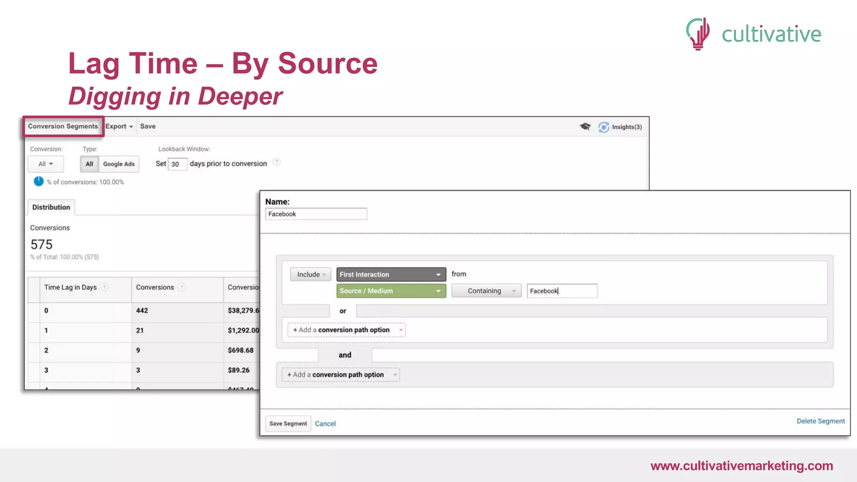Viewport: 857px width, 482px height.
Task: Click the Cancel link
Action: (x=325, y=423)
